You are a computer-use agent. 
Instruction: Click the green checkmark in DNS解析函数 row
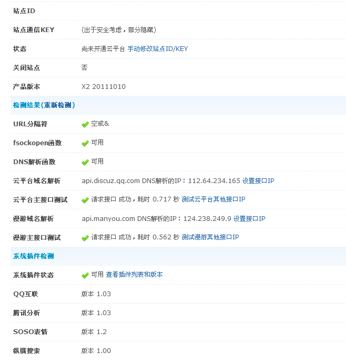tap(85, 162)
